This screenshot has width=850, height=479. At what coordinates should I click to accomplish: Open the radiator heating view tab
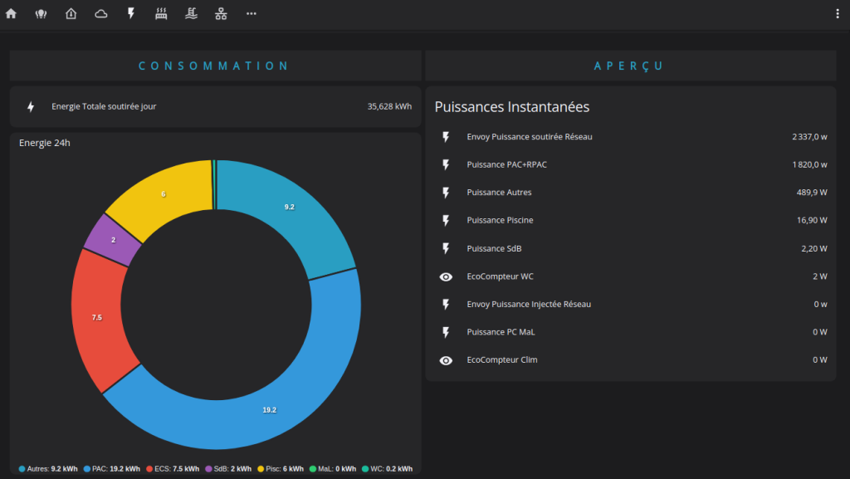coord(161,13)
